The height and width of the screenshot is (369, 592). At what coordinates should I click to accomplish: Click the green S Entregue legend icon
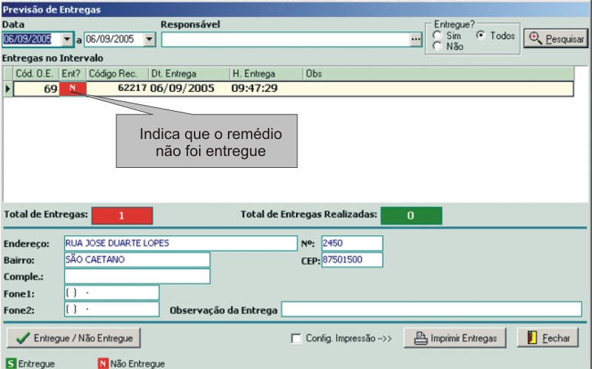(x=11, y=364)
